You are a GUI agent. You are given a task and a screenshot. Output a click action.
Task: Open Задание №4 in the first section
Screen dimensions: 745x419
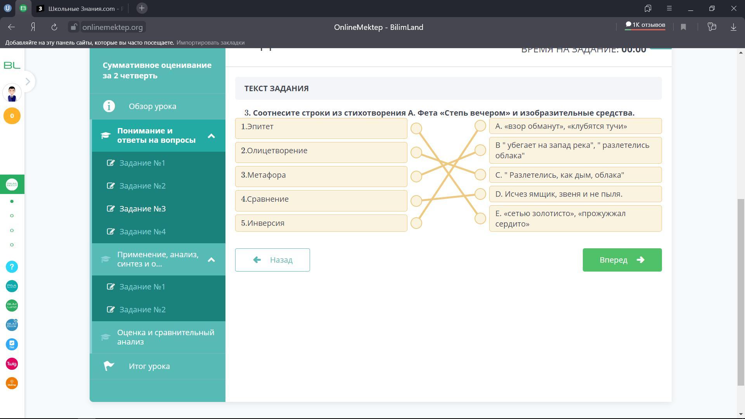click(142, 232)
